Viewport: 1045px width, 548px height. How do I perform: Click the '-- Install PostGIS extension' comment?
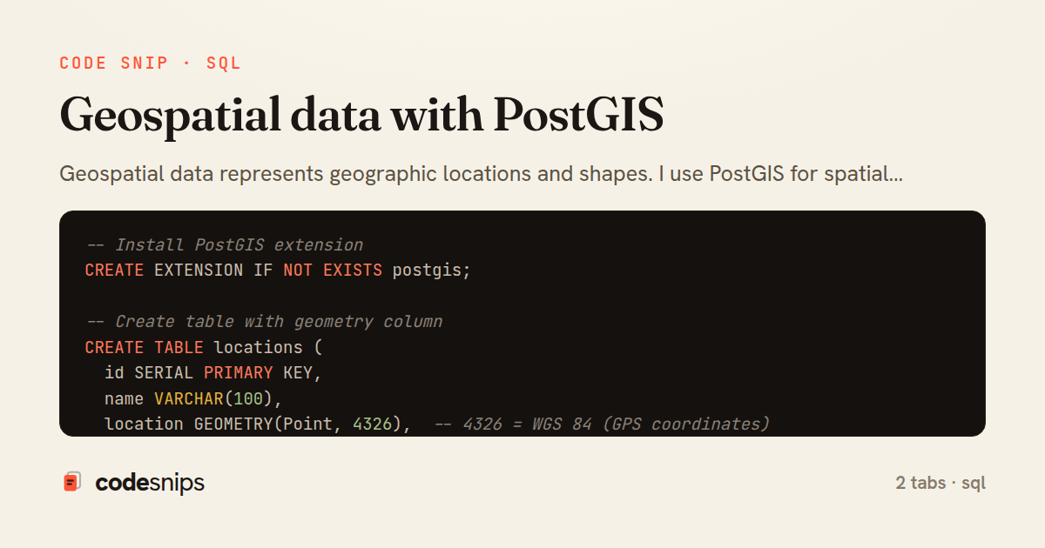pyautogui.click(x=225, y=245)
